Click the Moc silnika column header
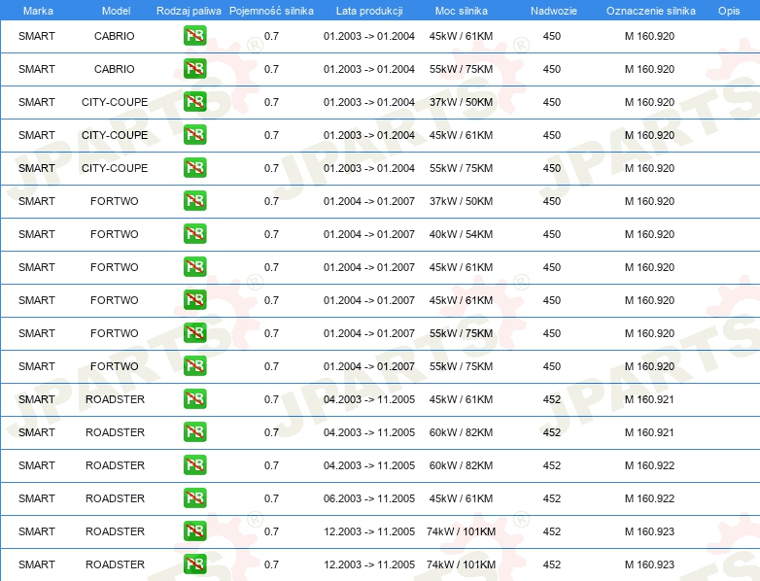Screen dimensions: 760x581 [462, 11]
